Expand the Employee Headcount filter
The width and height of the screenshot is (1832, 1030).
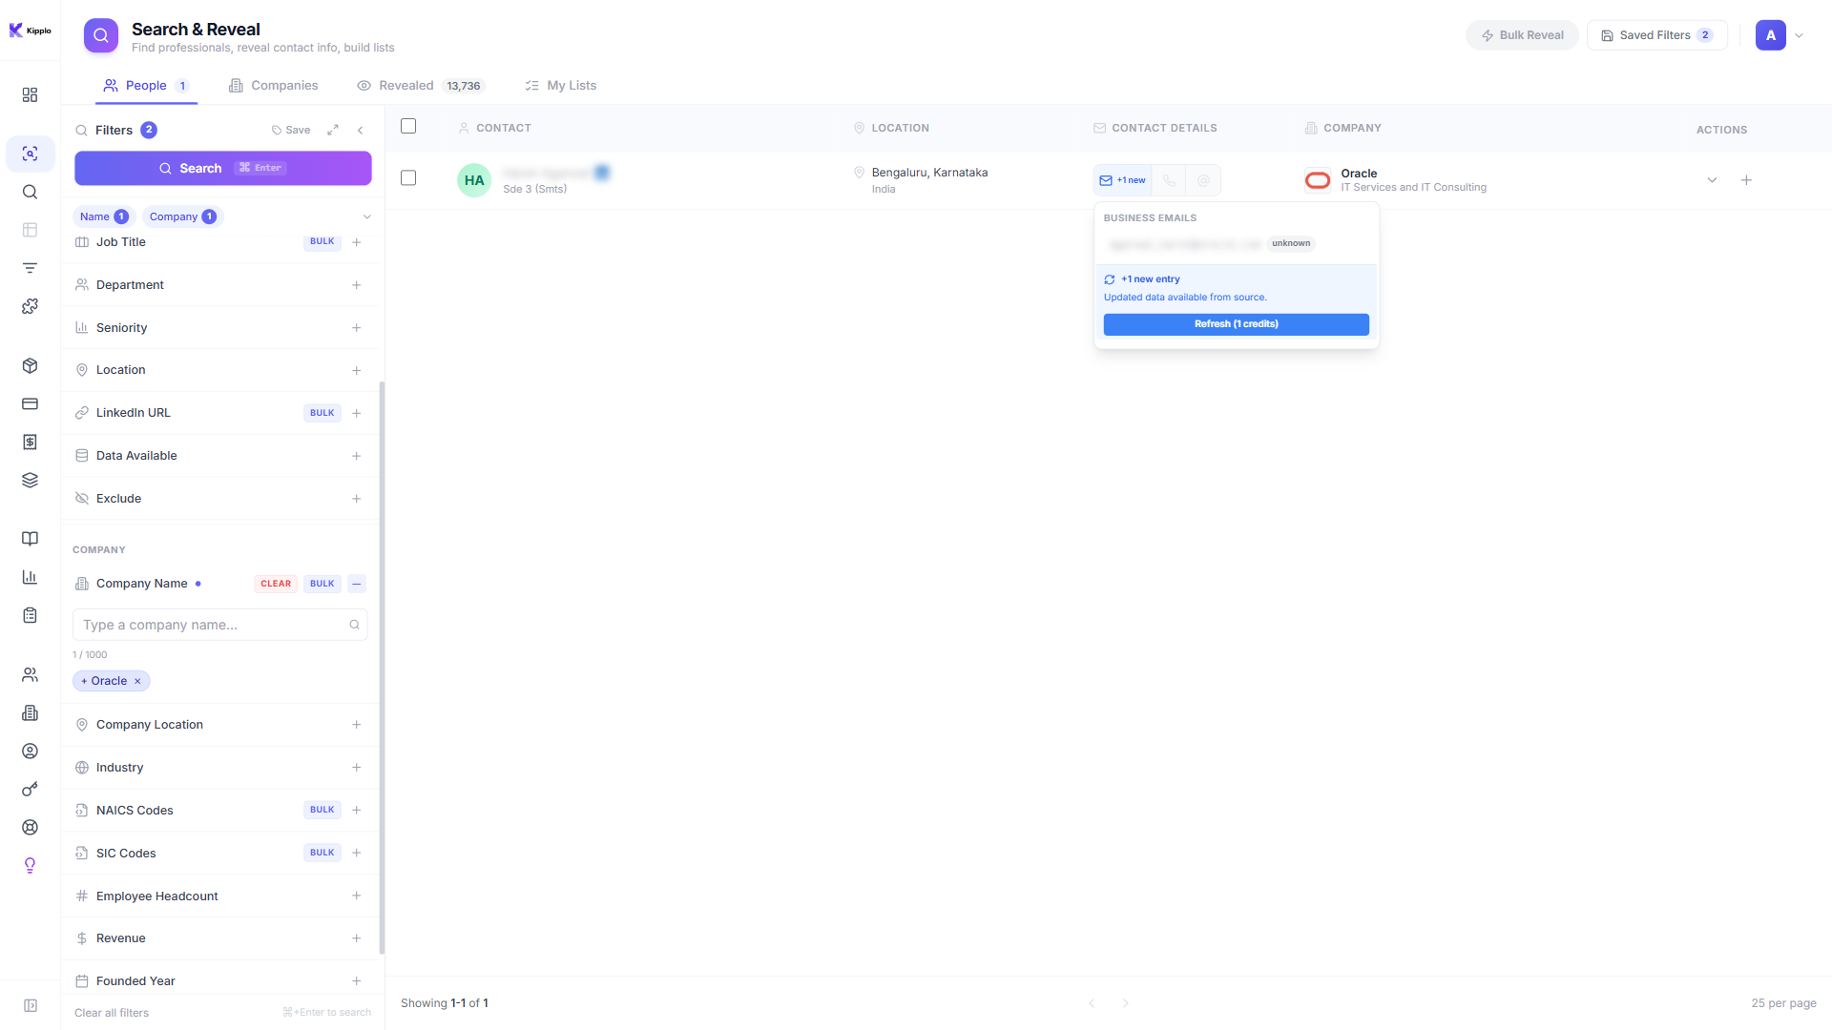356,896
